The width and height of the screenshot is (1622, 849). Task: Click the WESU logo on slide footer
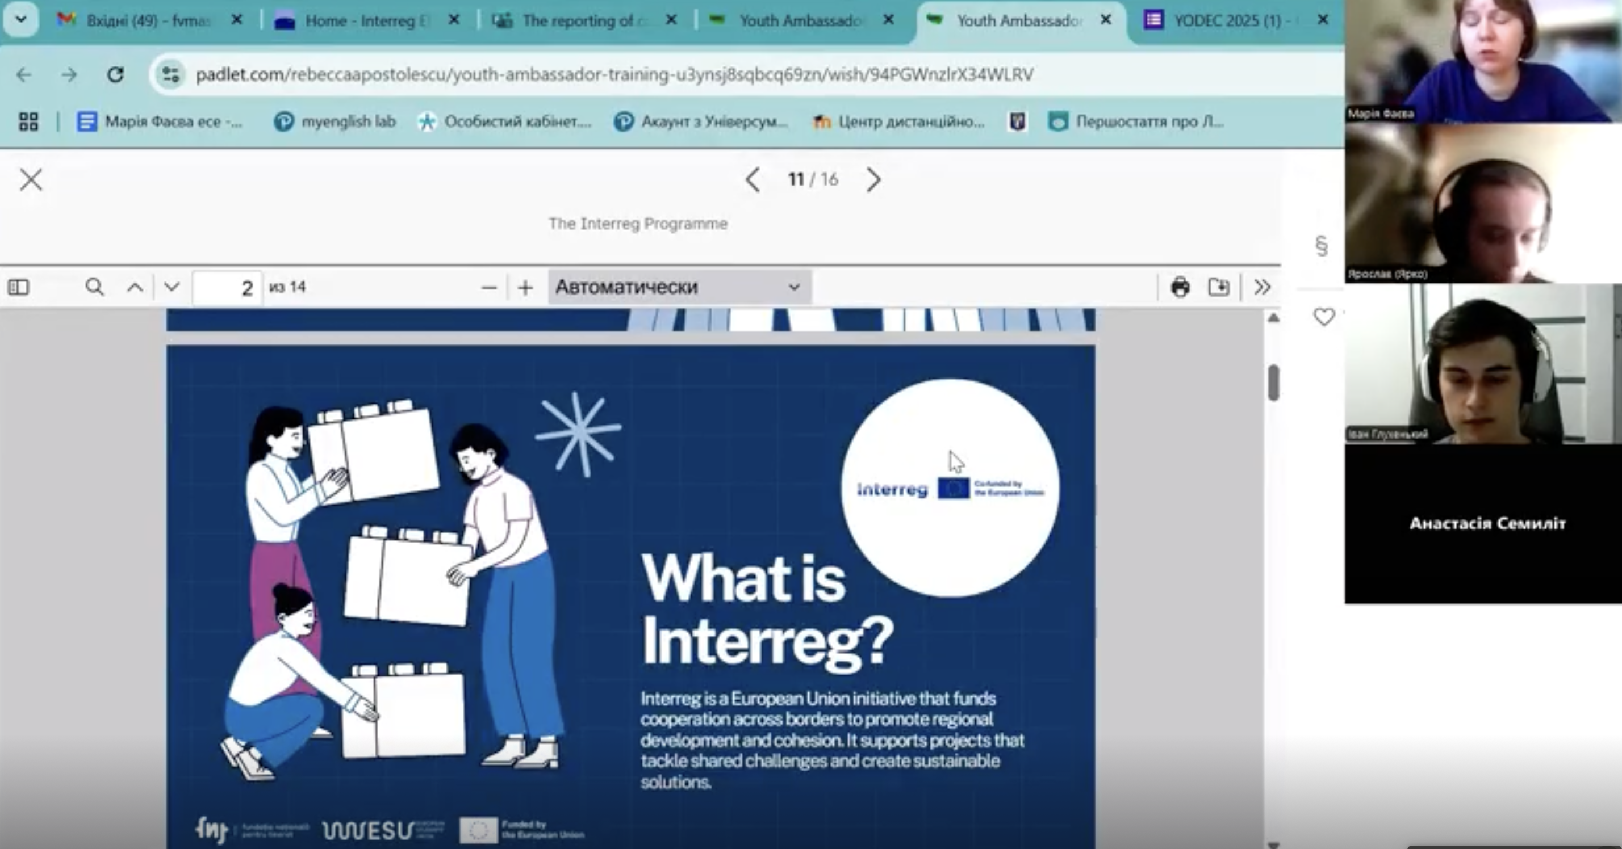coord(383,831)
